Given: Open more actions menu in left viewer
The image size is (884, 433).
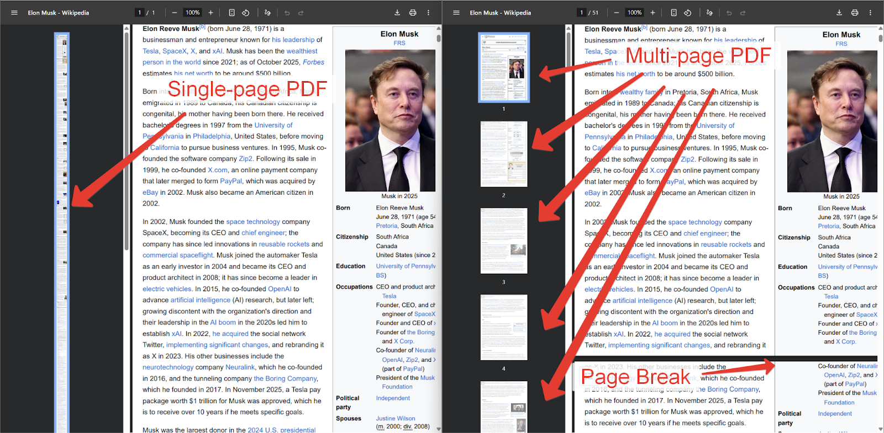Looking at the screenshot, I should [428, 13].
